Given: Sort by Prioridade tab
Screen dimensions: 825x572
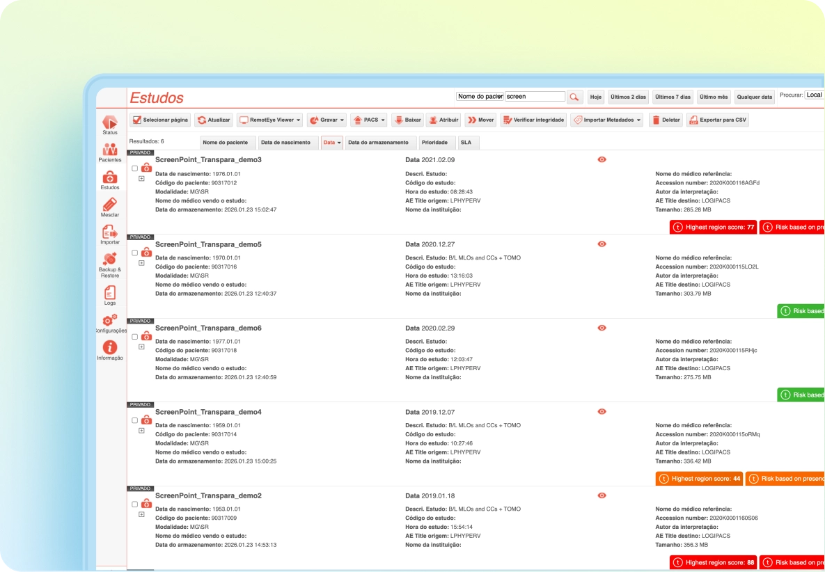Looking at the screenshot, I should click(x=437, y=143).
